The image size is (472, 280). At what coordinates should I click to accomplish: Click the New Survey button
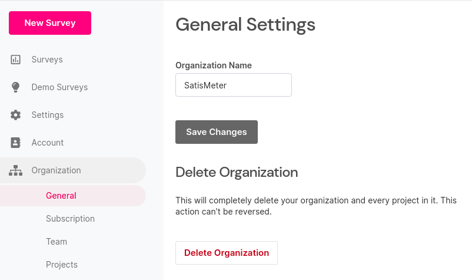tap(50, 23)
